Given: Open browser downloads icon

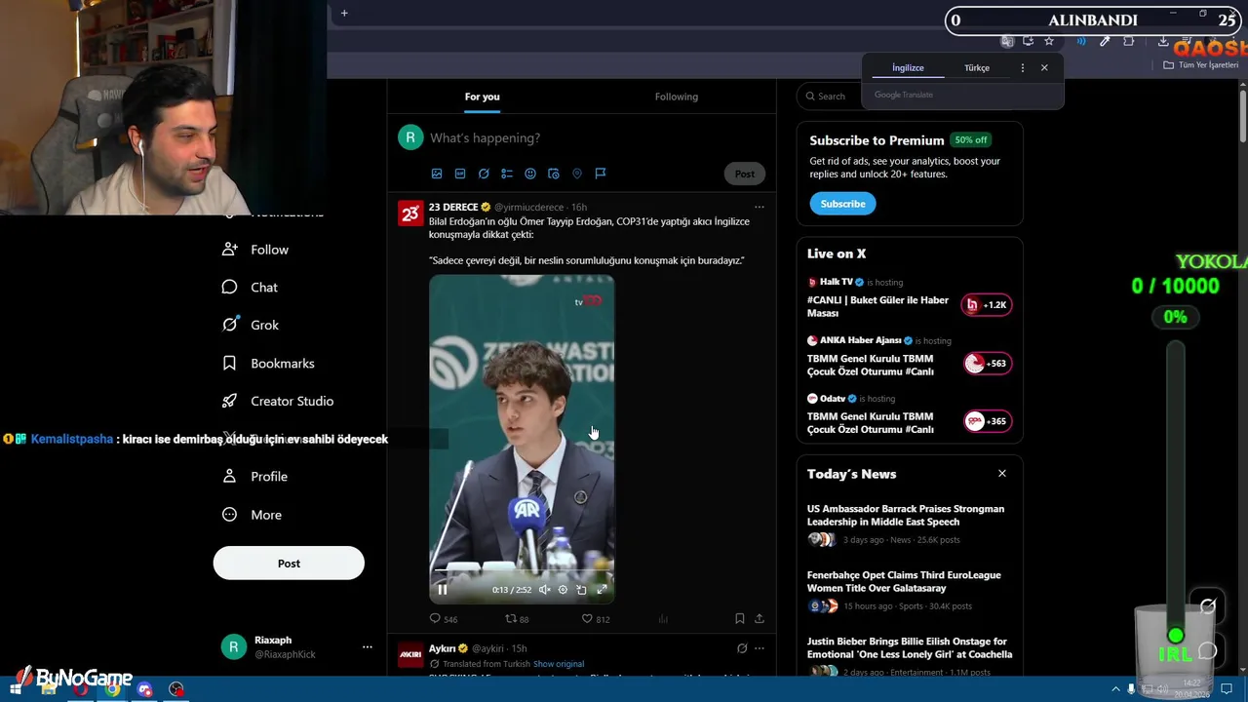Looking at the screenshot, I should [x=1163, y=41].
